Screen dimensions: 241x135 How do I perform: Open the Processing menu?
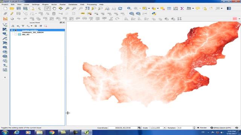[92, 4]
